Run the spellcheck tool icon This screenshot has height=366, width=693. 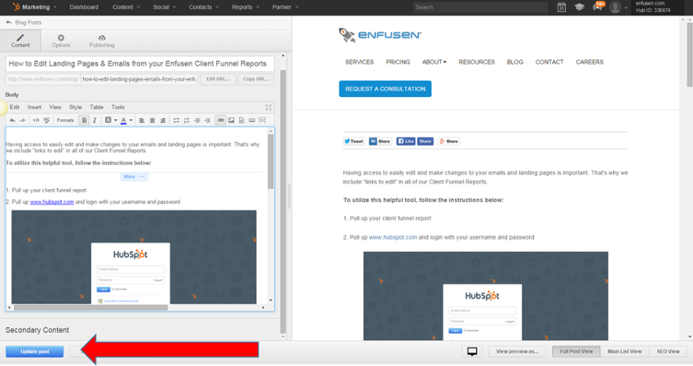point(46,120)
